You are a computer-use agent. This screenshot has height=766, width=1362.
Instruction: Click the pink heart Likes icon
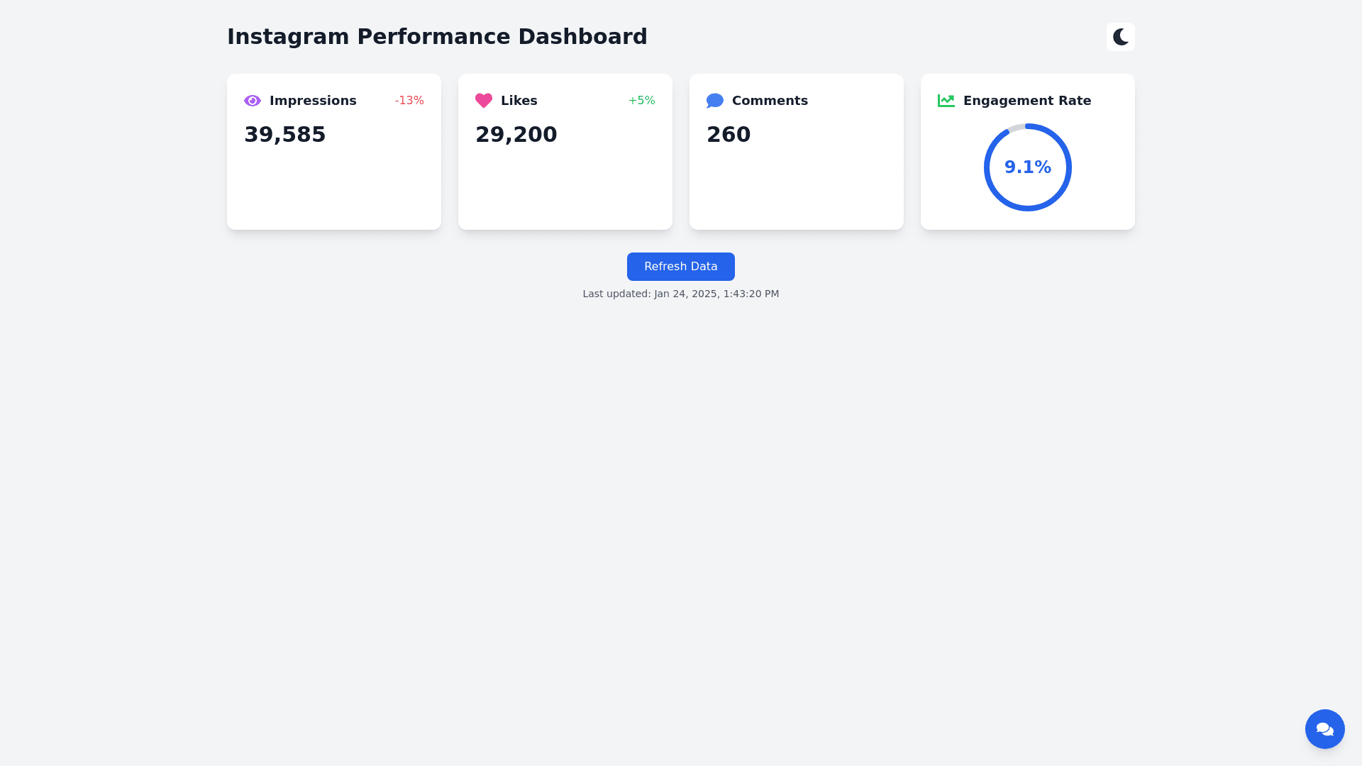tap(484, 101)
